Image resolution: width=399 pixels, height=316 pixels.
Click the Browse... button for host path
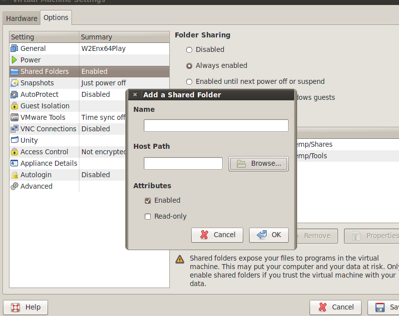(259, 164)
